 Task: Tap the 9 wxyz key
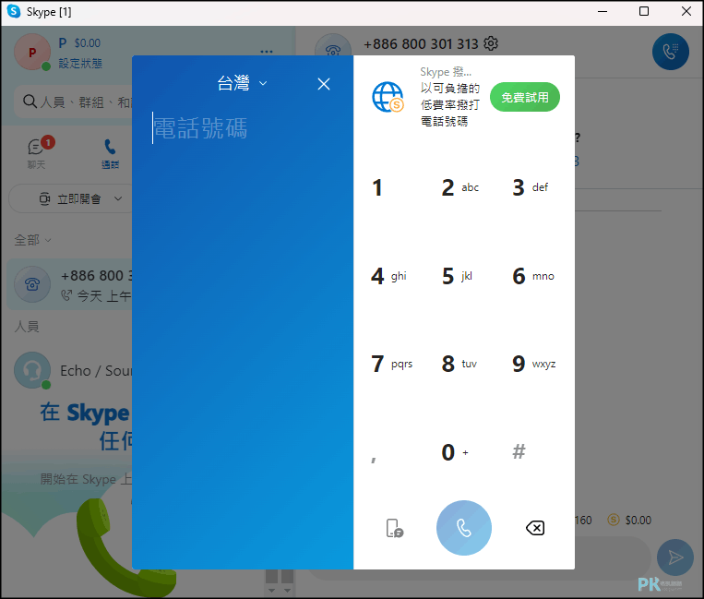click(x=534, y=364)
